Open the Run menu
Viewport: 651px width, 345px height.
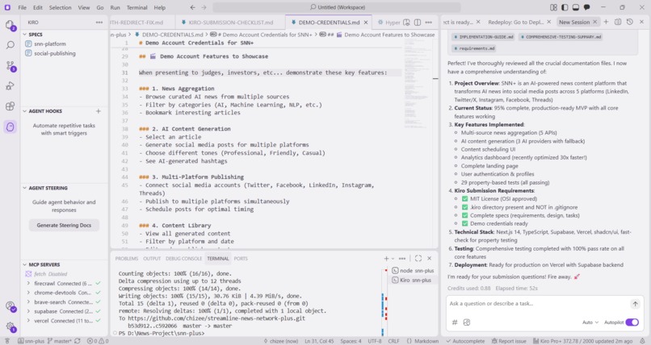[115, 7]
